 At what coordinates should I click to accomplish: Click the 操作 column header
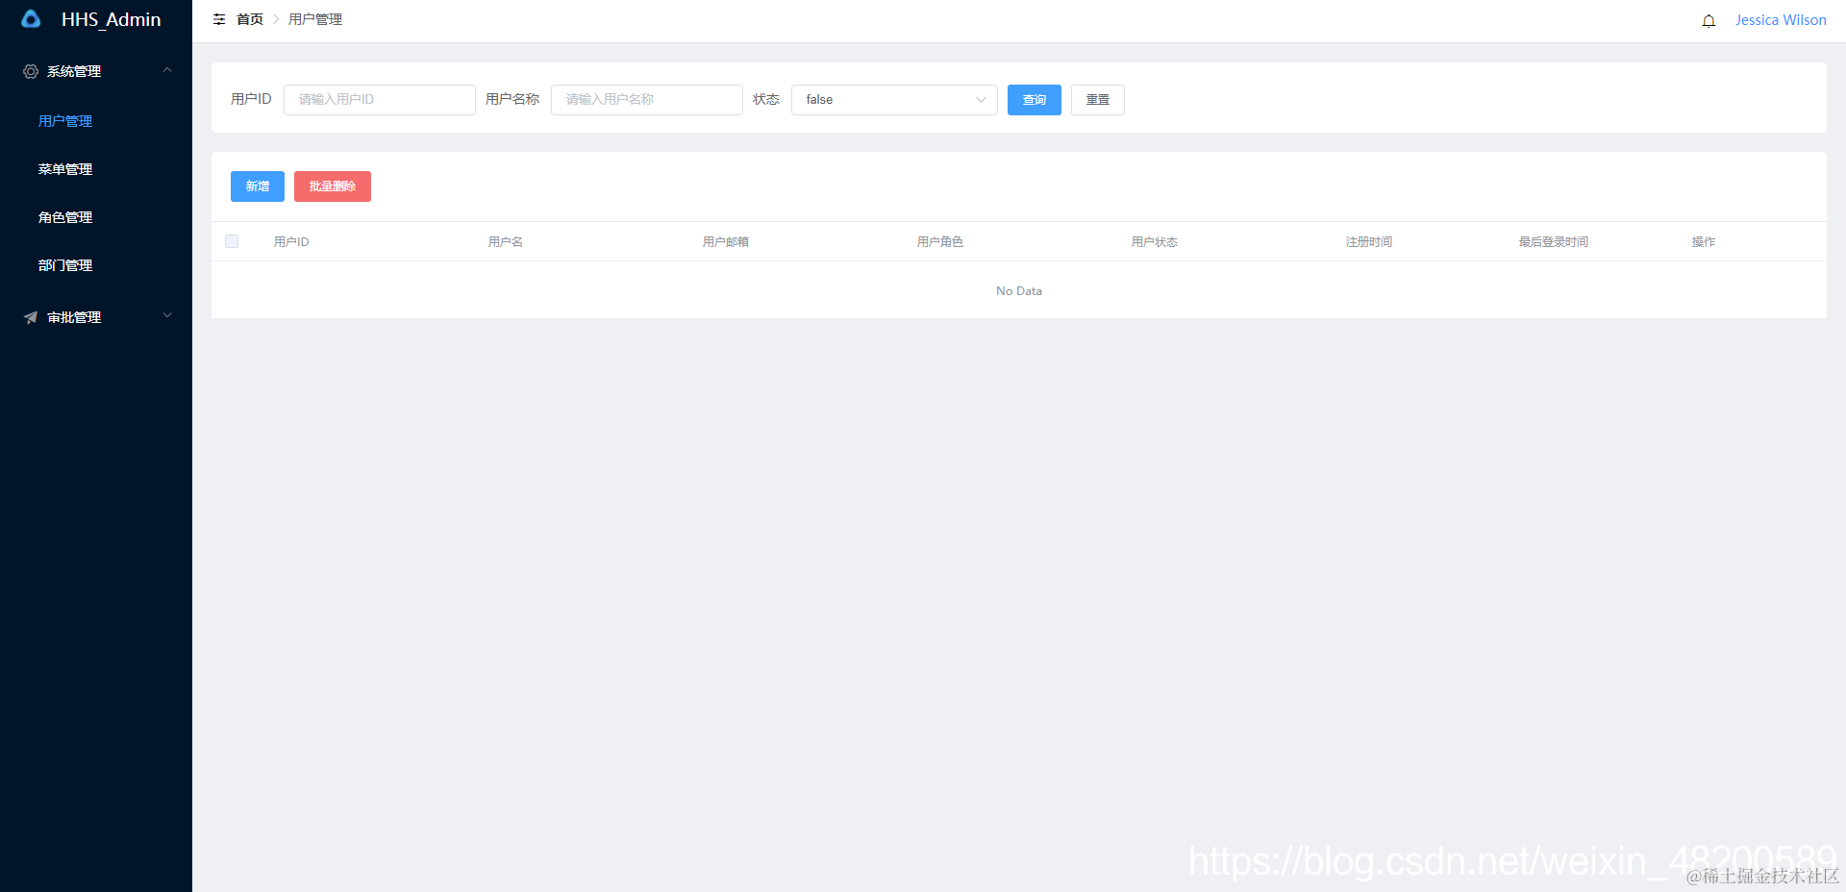[1704, 242]
